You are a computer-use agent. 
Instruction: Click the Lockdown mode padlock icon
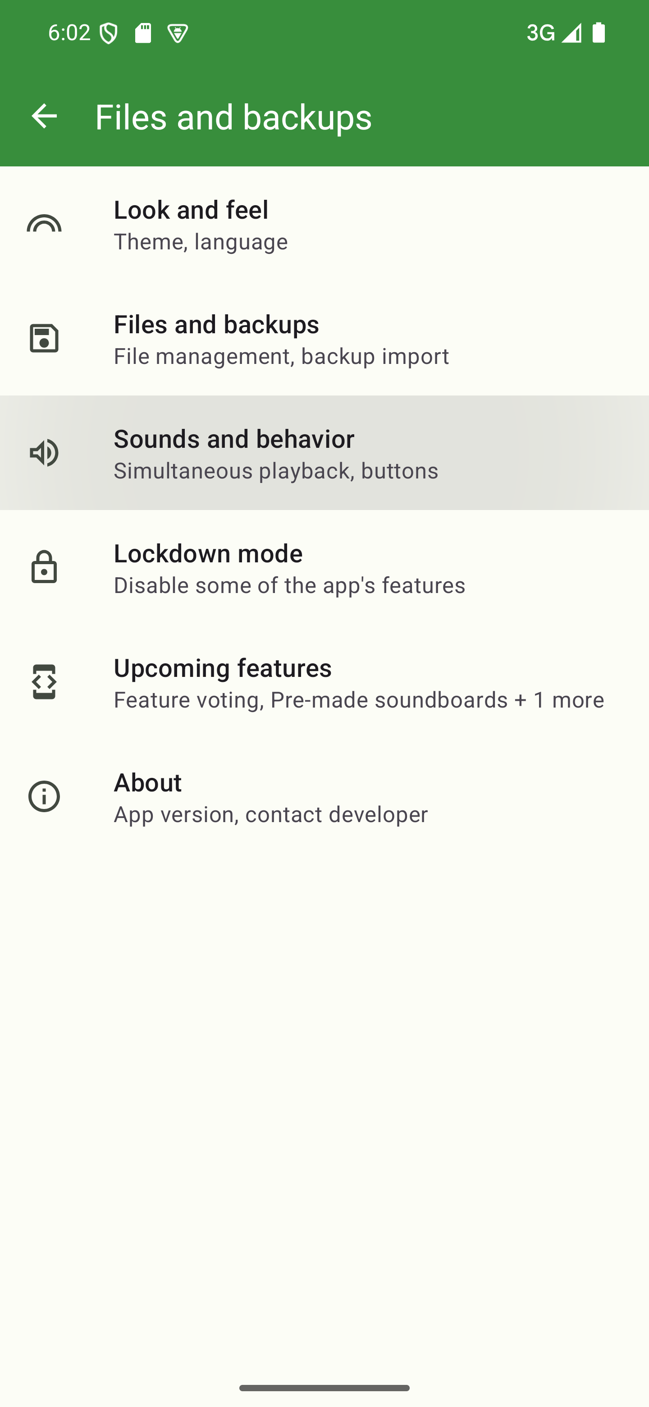tap(44, 567)
